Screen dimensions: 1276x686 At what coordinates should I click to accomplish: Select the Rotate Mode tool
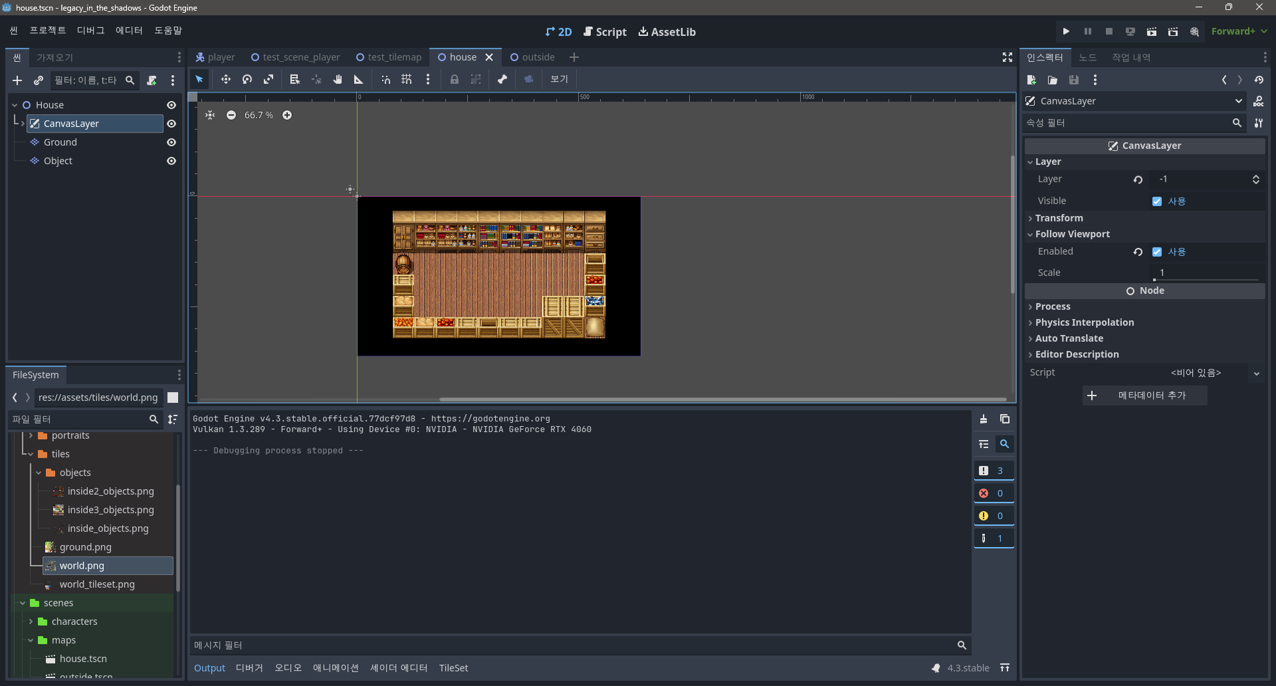click(247, 79)
